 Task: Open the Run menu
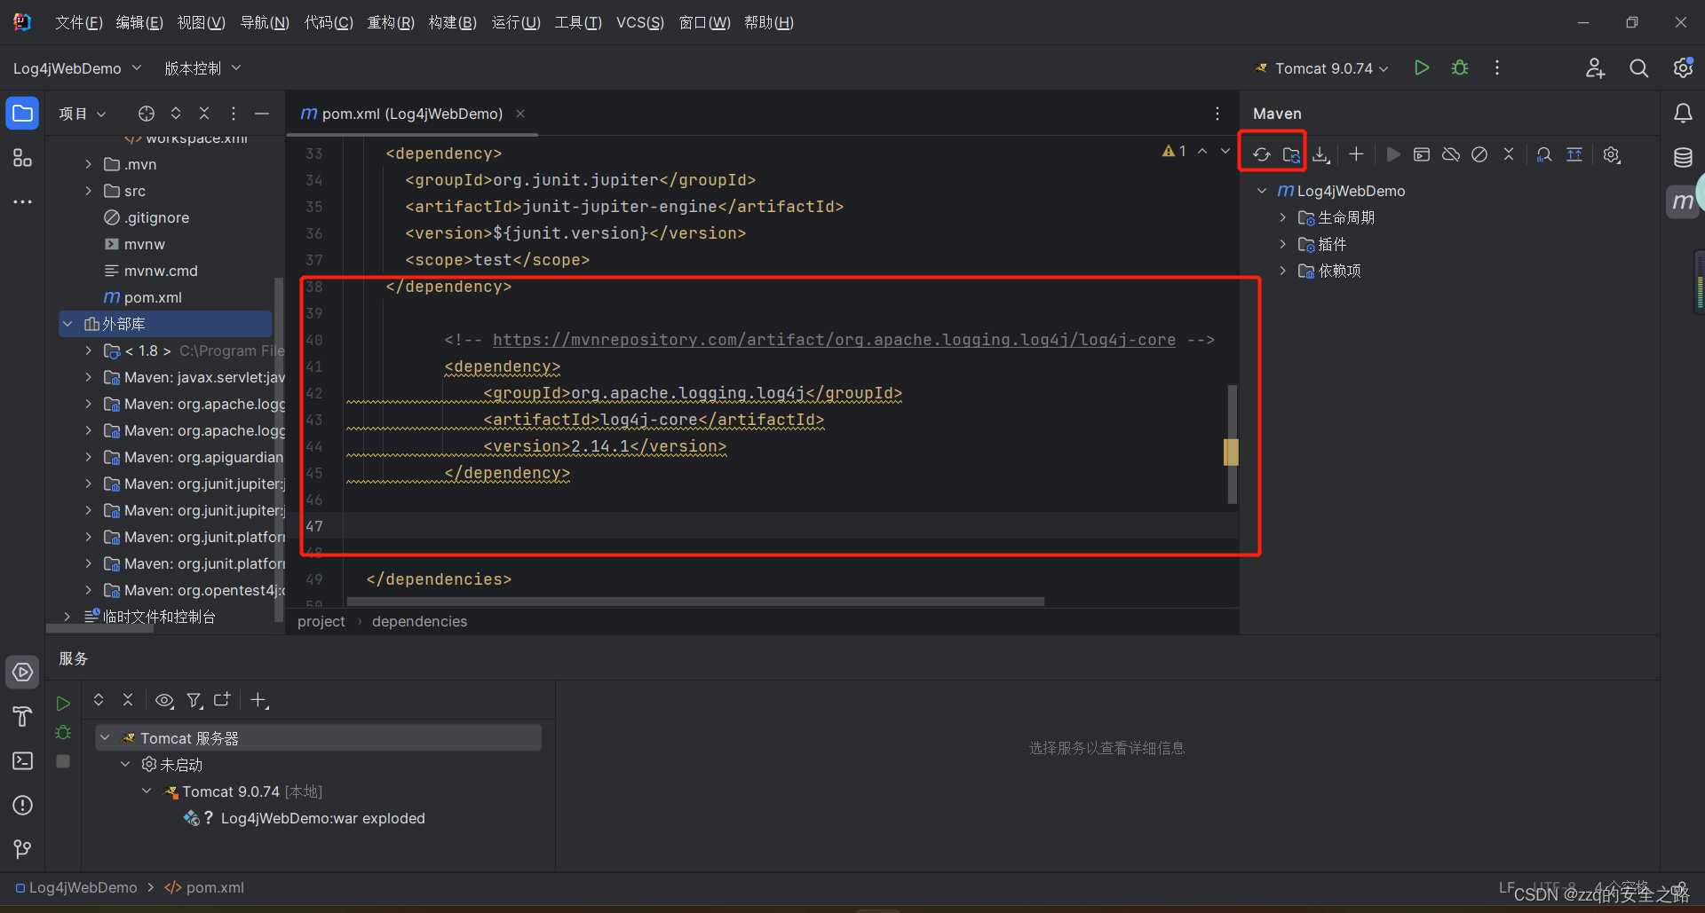pyautogui.click(x=516, y=22)
